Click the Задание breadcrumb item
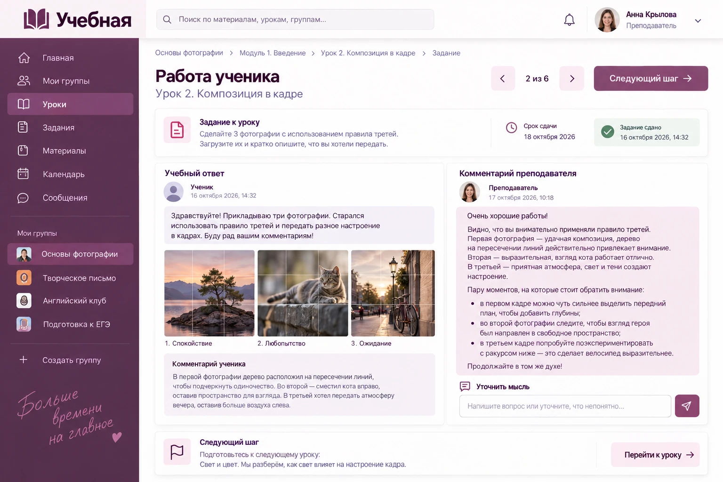723x482 pixels. pyautogui.click(x=446, y=53)
